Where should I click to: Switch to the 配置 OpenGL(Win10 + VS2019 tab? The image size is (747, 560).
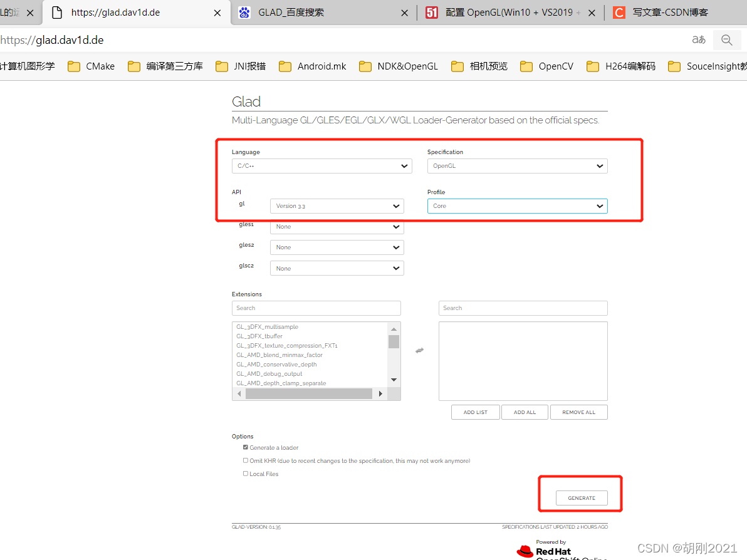point(509,13)
